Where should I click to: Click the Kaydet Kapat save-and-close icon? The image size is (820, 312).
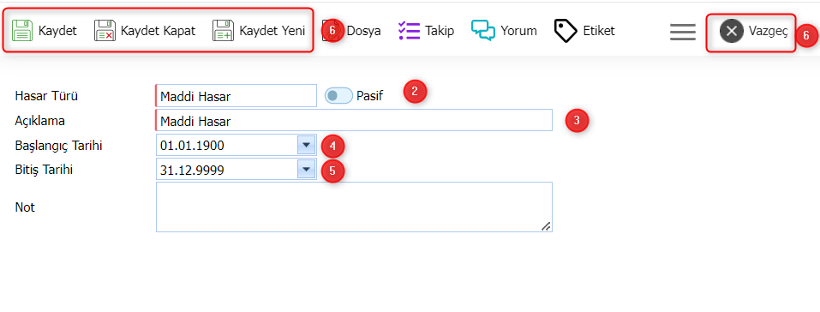(x=105, y=30)
